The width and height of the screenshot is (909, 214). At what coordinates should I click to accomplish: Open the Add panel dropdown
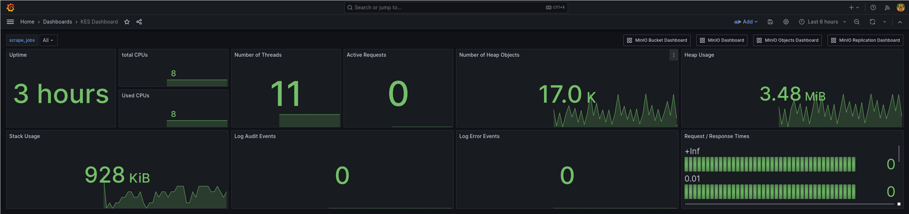(746, 22)
